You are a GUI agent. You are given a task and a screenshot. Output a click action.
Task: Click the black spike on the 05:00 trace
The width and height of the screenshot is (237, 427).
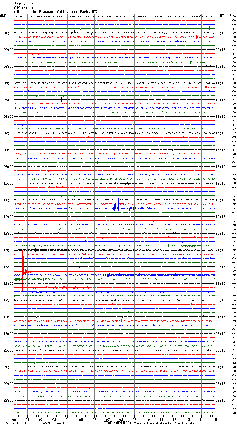coord(61,100)
